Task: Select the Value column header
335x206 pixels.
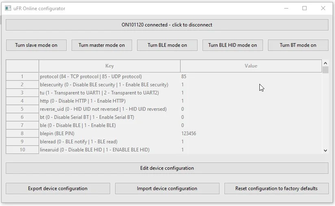Action: 251,66
